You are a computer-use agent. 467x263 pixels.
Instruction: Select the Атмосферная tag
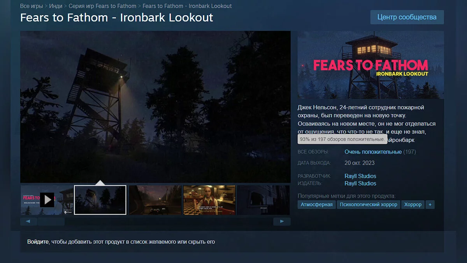click(x=316, y=205)
